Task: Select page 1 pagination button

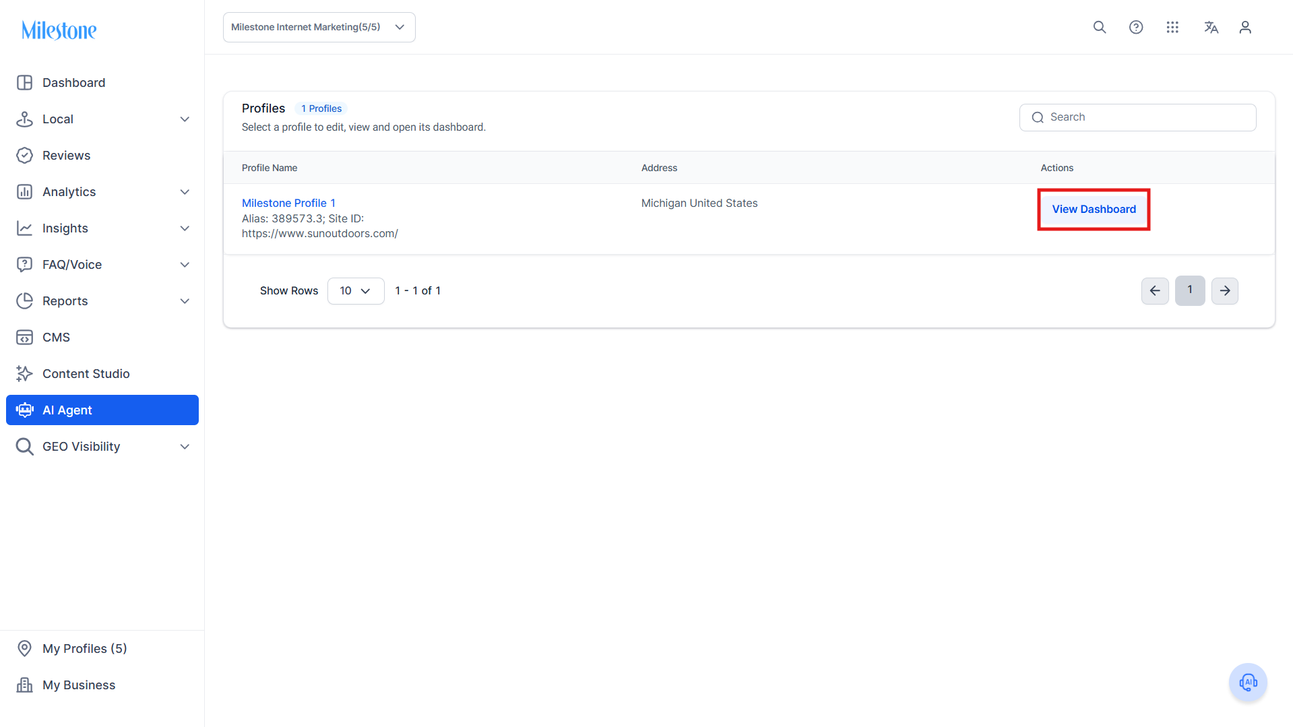Action: click(1190, 290)
